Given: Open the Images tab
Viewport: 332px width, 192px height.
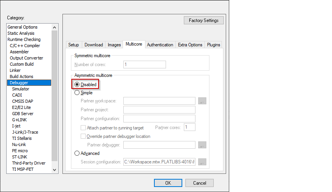Looking at the screenshot, I should click(114, 45).
